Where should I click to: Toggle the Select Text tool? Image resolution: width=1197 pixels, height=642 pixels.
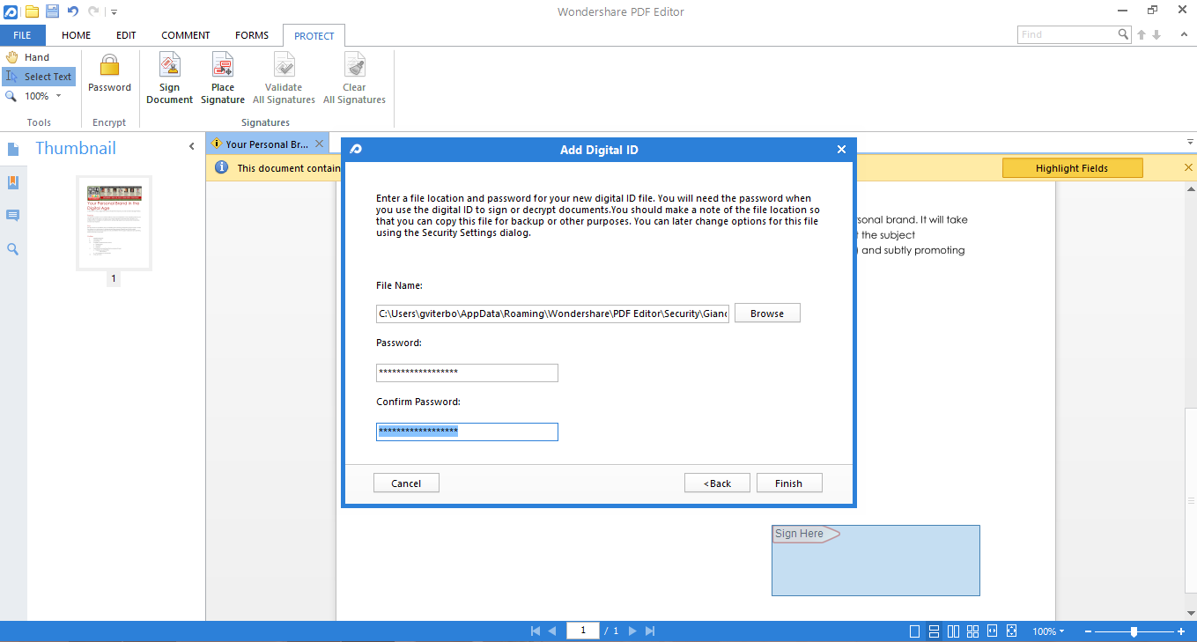click(39, 77)
